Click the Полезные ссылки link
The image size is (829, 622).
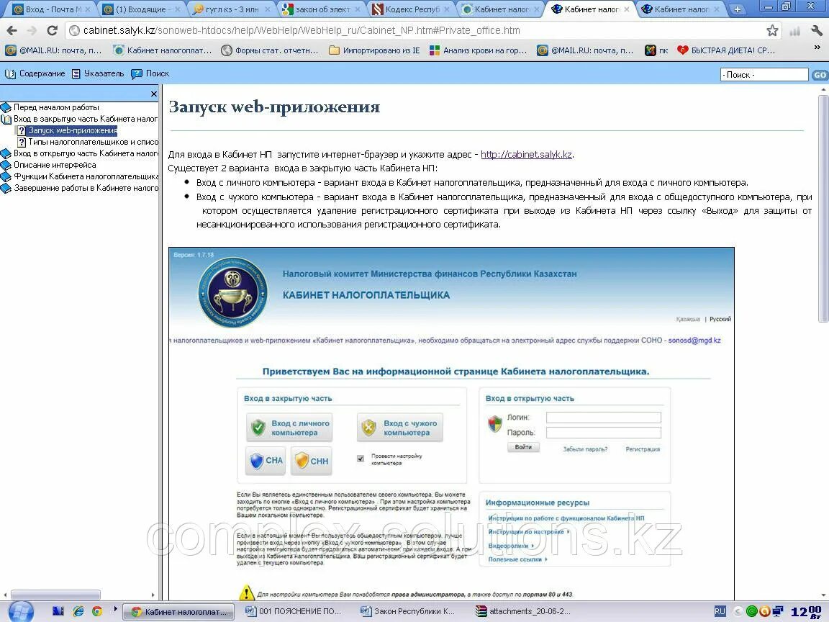point(515,559)
